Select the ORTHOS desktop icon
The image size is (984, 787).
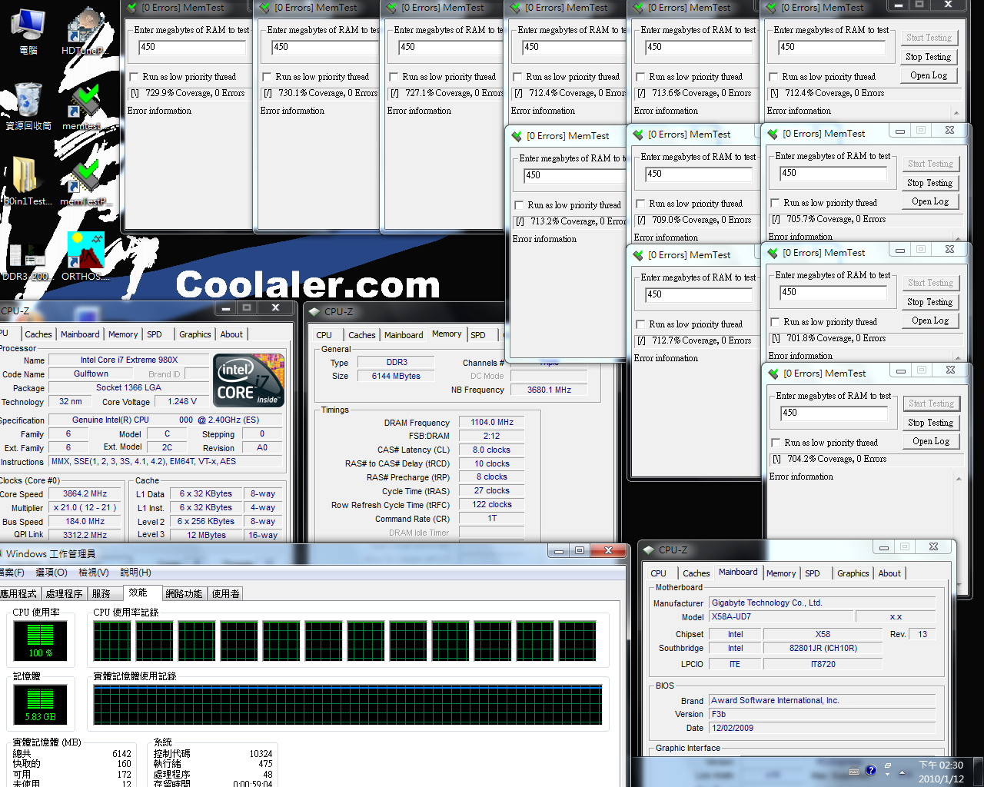click(x=85, y=257)
